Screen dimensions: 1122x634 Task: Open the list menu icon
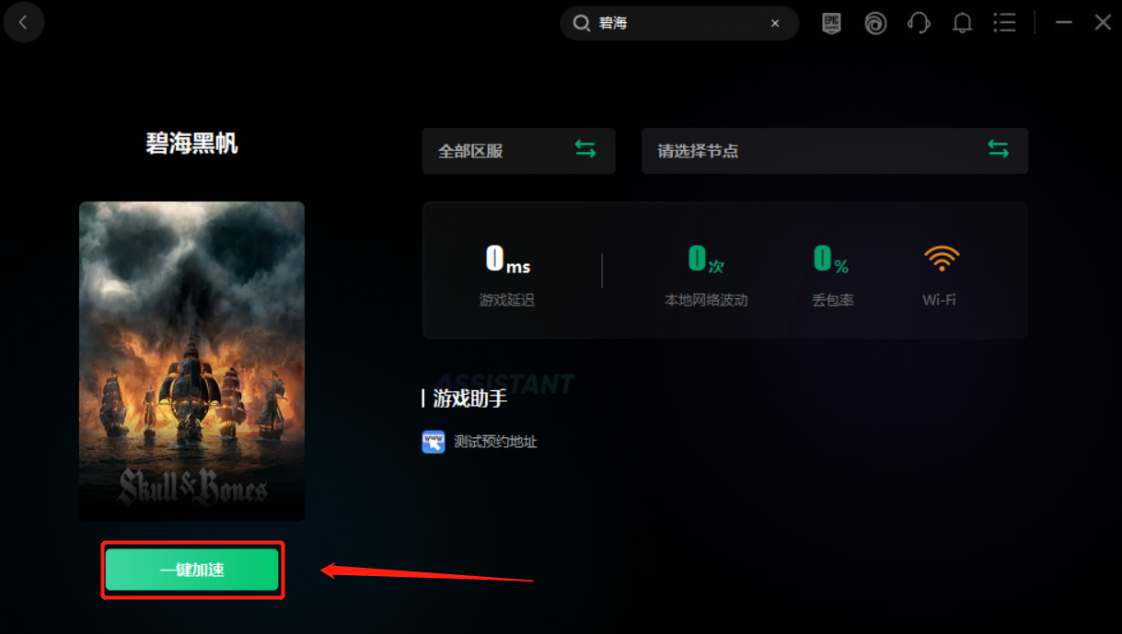1005,23
